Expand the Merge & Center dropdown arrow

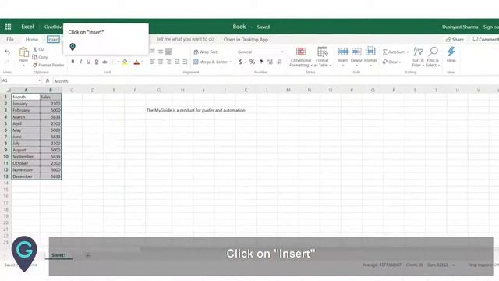231,62
